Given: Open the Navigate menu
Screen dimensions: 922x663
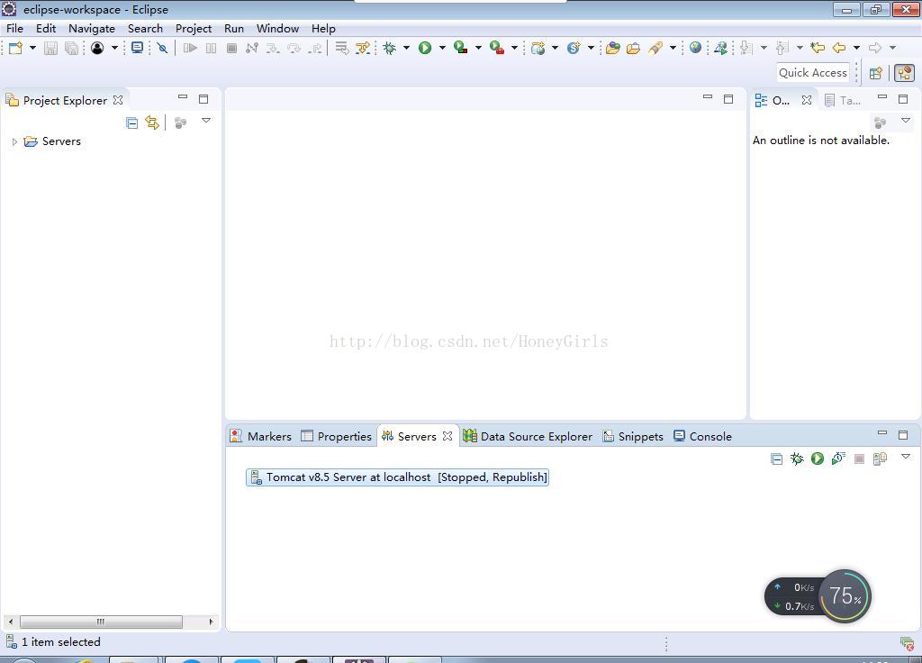Looking at the screenshot, I should [92, 28].
